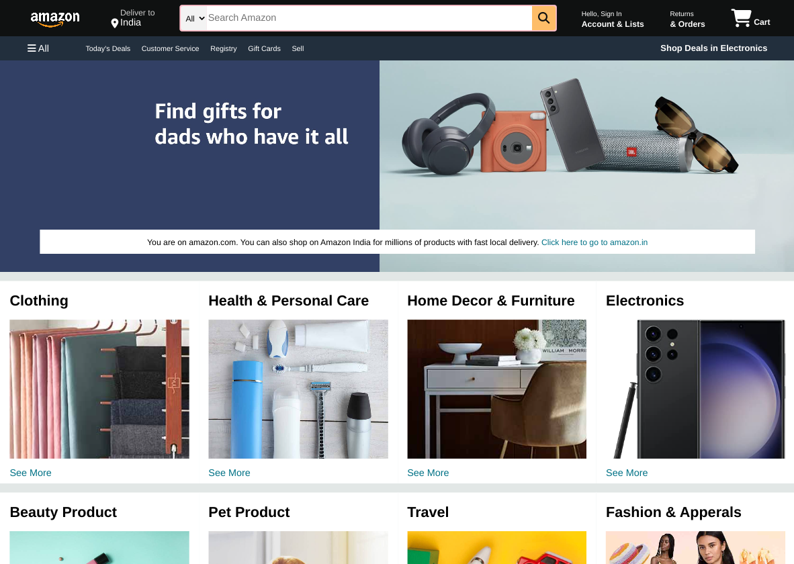Click the location pin Deliver to India
Image resolution: width=794 pixels, height=564 pixels.
point(133,18)
